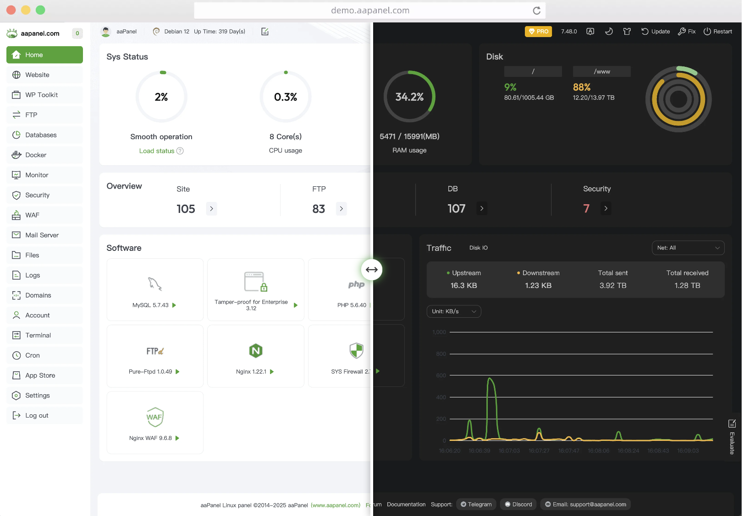The width and height of the screenshot is (744, 516).
Task: Click the Restart power button
Action: click(x=717, y=32)
